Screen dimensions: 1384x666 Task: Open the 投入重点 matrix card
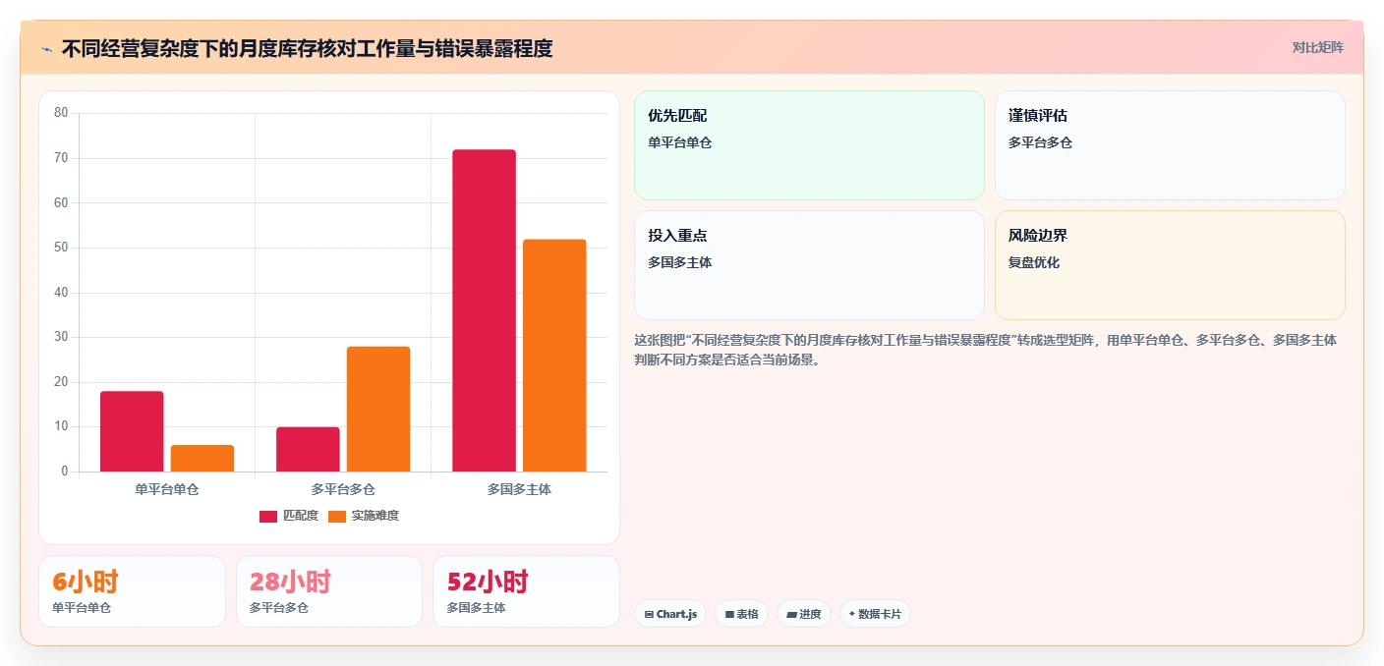click(809, 265)
